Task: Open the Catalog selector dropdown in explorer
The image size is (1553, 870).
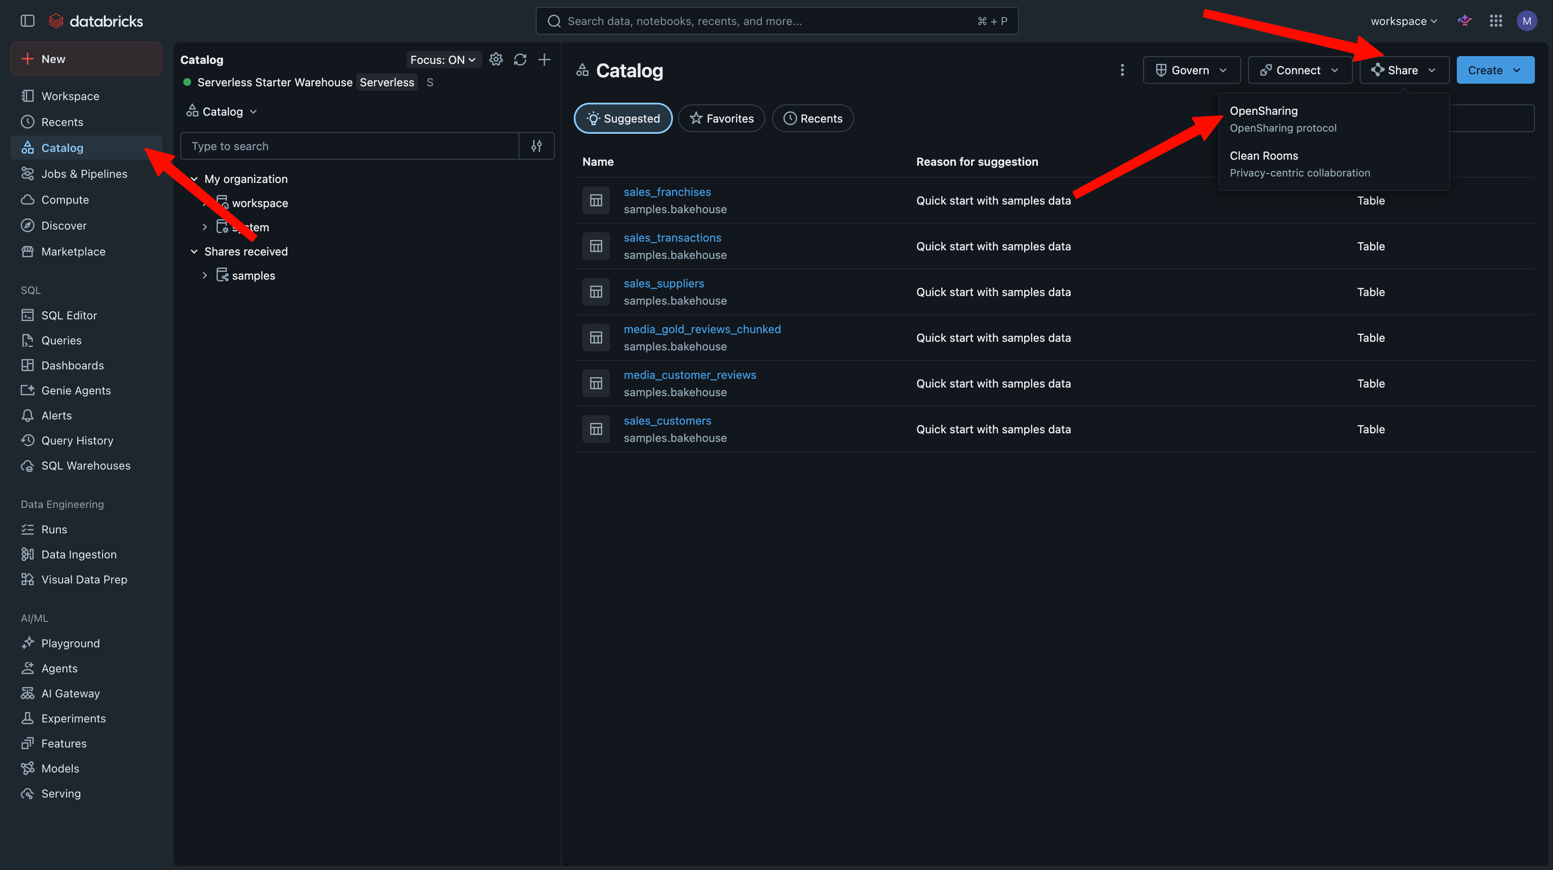Action: point(222,111)
